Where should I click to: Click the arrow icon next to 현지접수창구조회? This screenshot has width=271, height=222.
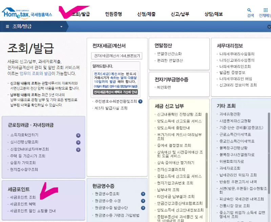78,169
